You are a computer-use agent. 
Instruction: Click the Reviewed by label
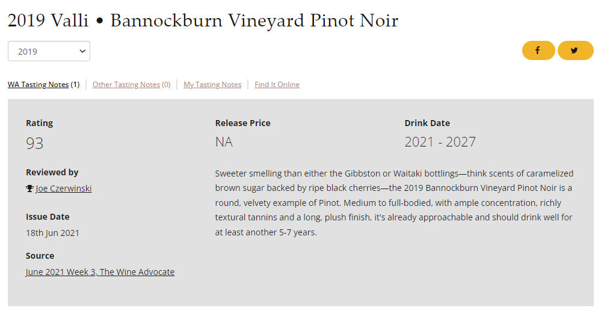[x=52, y=172]
